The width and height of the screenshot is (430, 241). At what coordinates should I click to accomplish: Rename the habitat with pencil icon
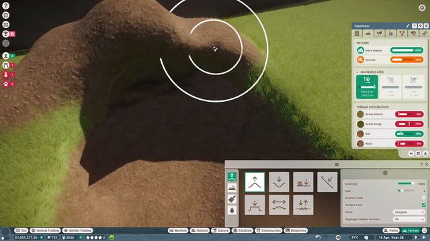click(408, 26)
